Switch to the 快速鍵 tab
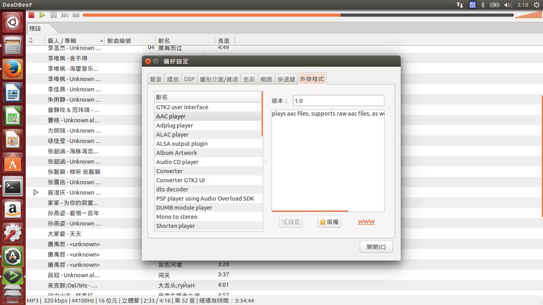The image size is (543, 305). (x=286, y=79)
